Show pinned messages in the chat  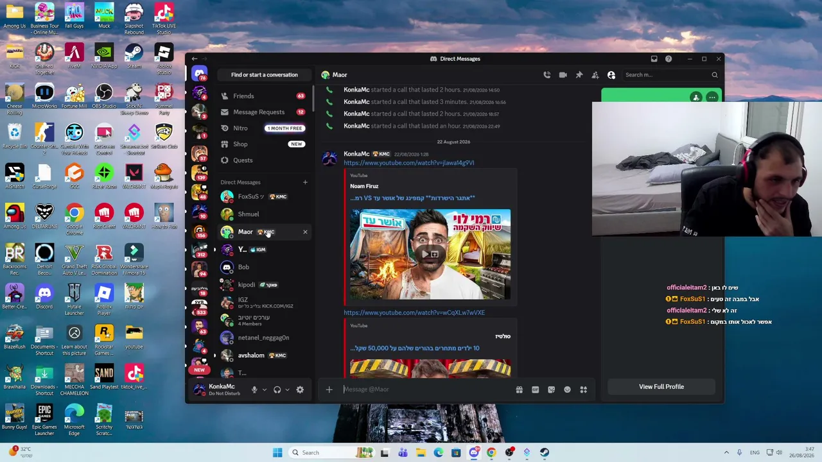[579, 75]
